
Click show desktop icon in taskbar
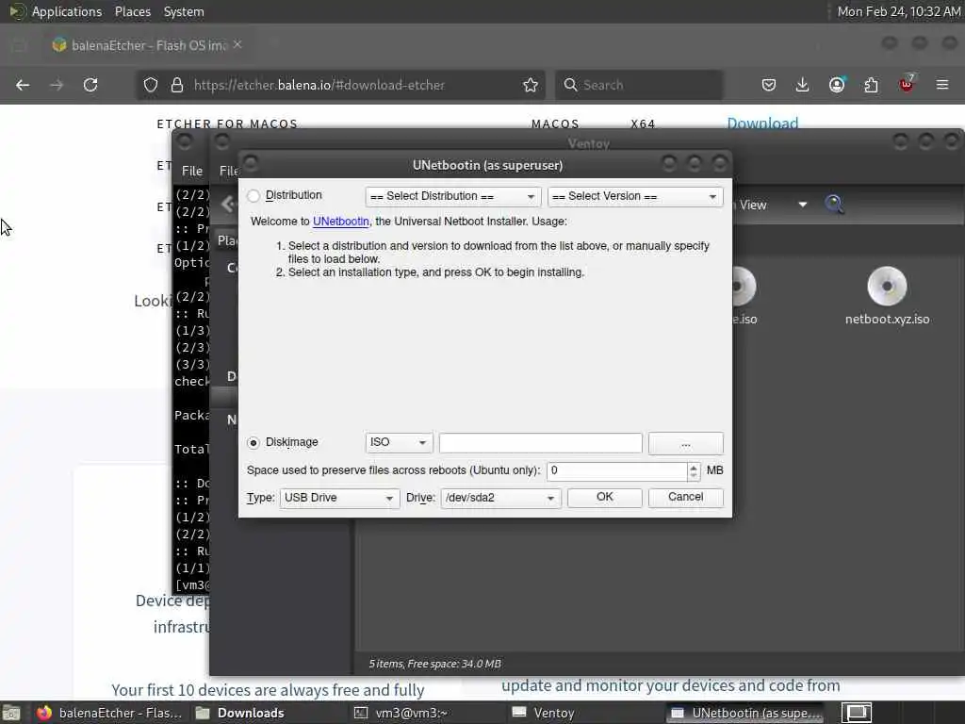(11, 713)
